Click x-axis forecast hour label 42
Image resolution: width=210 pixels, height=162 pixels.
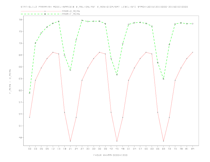click(x=111, y=149)
